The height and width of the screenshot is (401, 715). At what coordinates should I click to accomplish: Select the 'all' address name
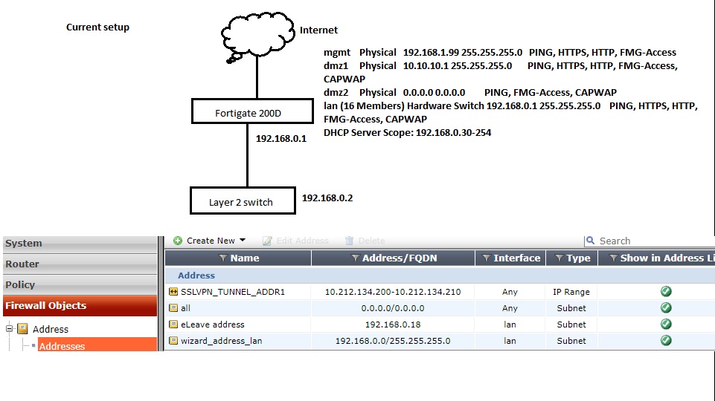[x=185, y=308]
